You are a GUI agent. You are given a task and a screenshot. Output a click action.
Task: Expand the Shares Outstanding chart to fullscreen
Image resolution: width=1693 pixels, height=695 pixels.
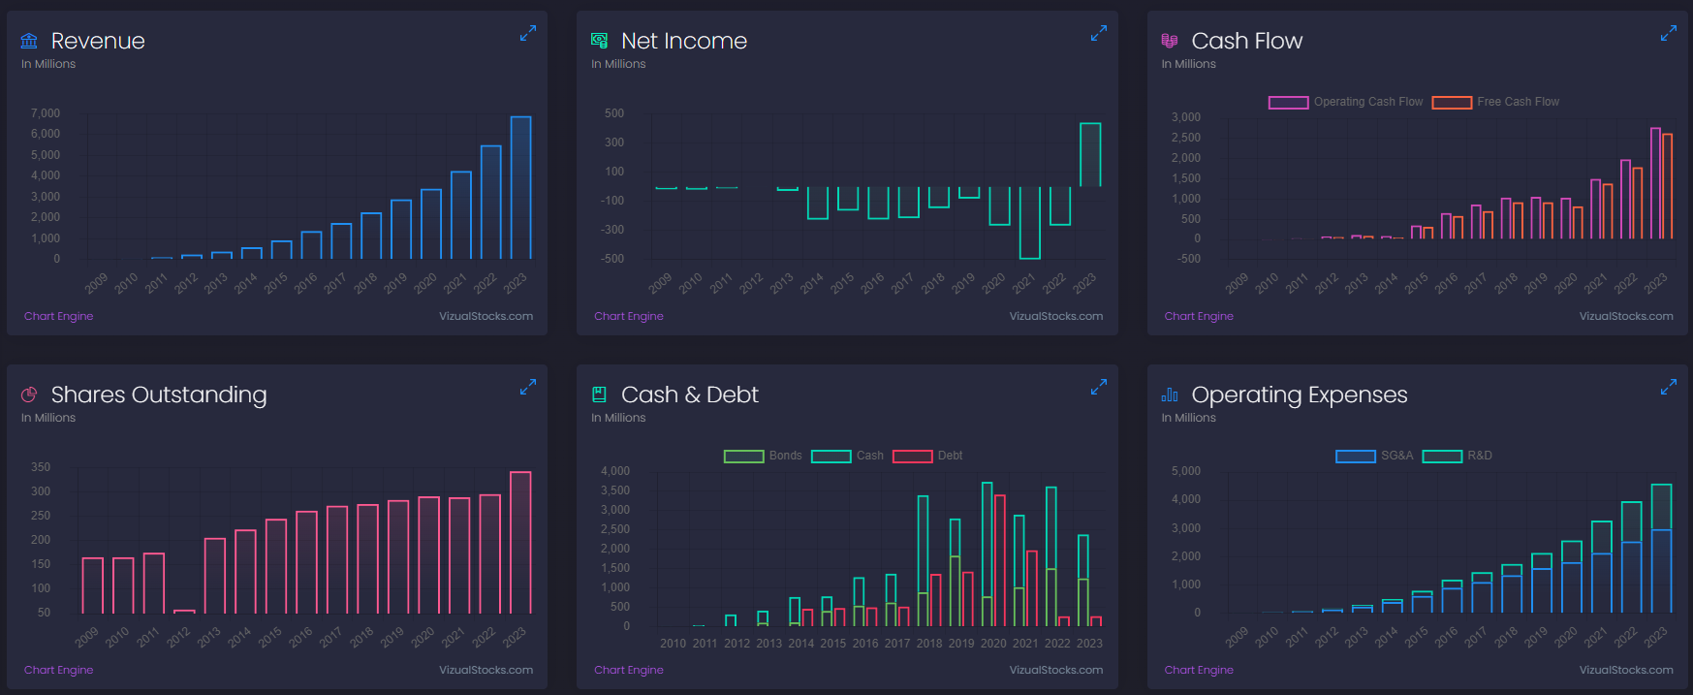[x=528, y=388]
